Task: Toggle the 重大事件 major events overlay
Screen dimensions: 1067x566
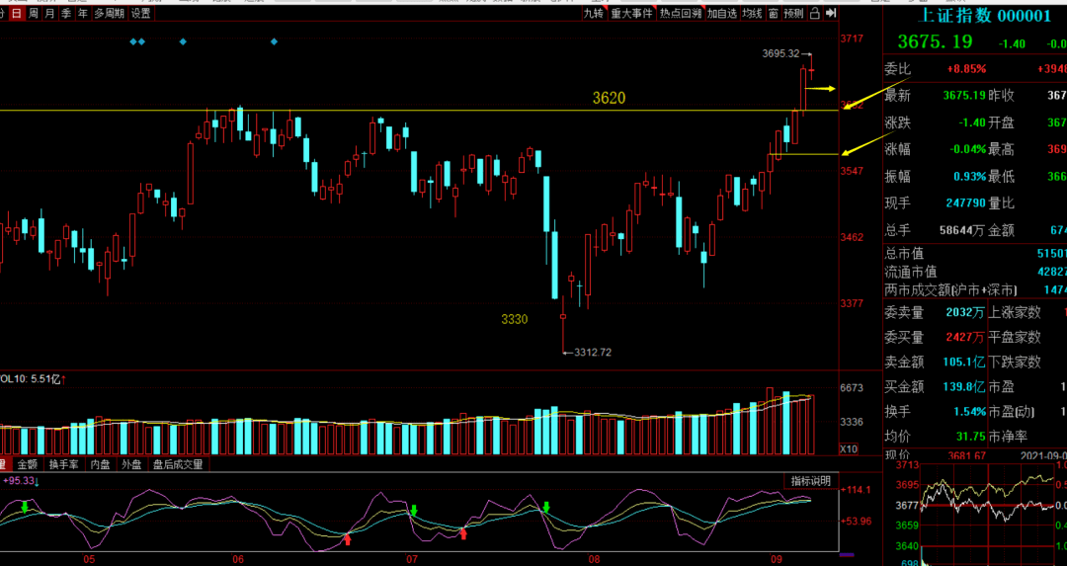Action: pyautogui.click(x=631, y=14)
